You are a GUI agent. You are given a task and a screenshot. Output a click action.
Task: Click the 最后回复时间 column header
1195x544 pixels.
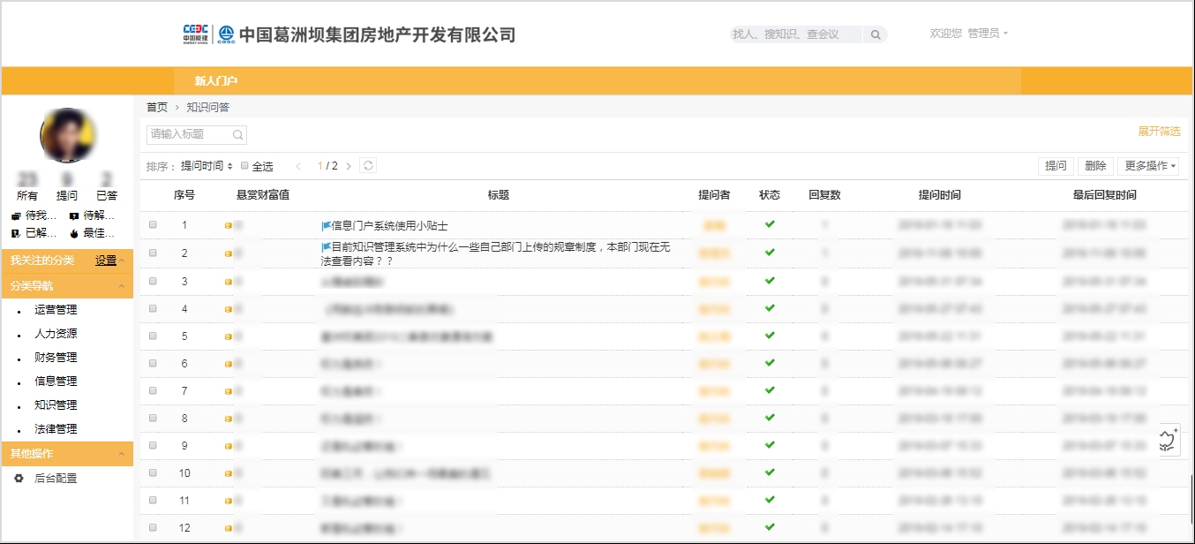[x=1104, y=195]
